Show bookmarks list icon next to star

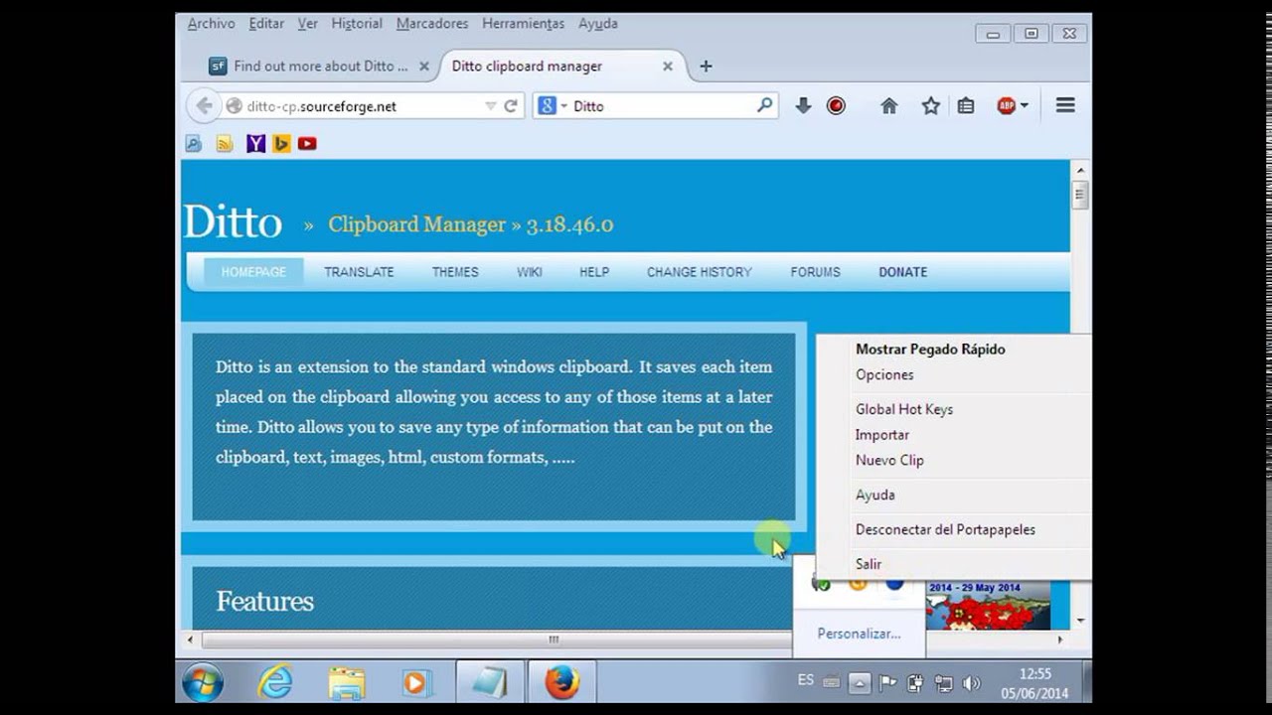[966, 105]
